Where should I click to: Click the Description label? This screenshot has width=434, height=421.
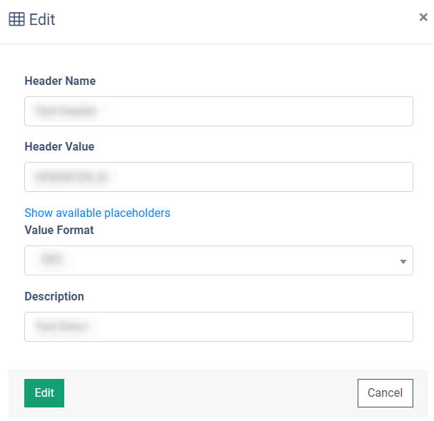coord(54,297)
